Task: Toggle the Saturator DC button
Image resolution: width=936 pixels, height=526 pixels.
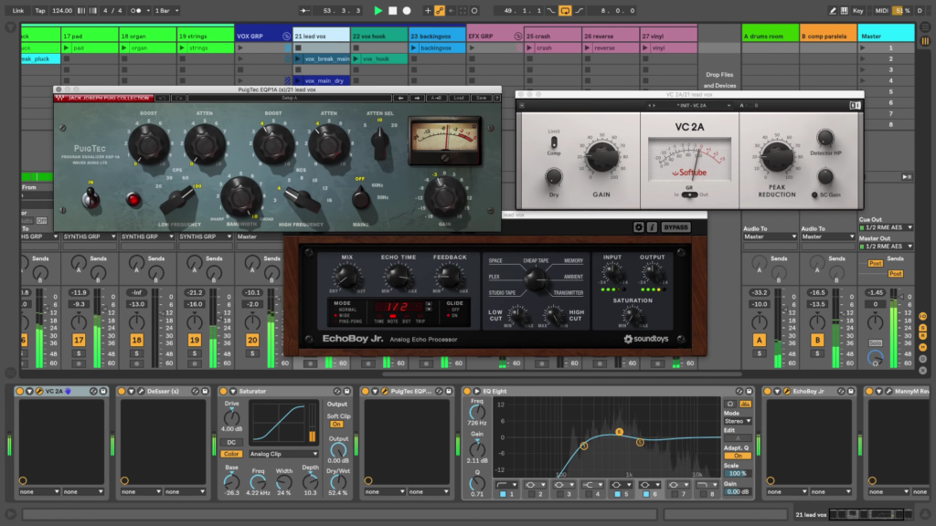Action: (x=231, y=443)
